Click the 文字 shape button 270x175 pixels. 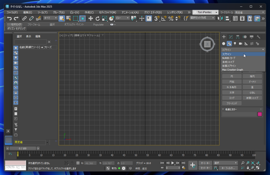232,93
